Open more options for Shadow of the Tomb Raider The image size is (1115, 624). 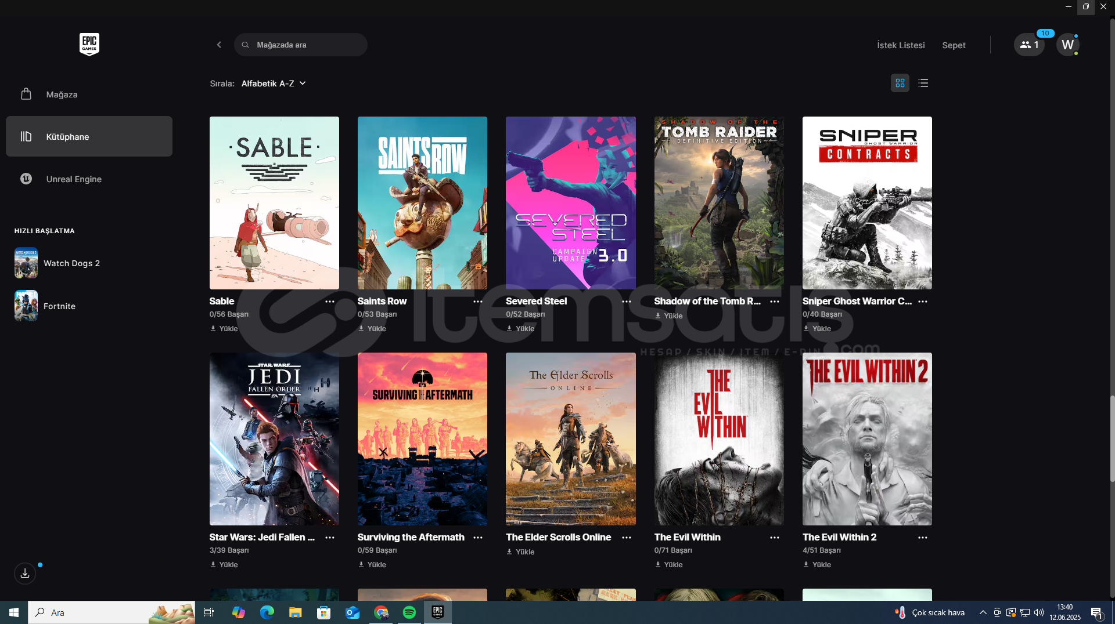pyautogui.click(x=775, y=302)
